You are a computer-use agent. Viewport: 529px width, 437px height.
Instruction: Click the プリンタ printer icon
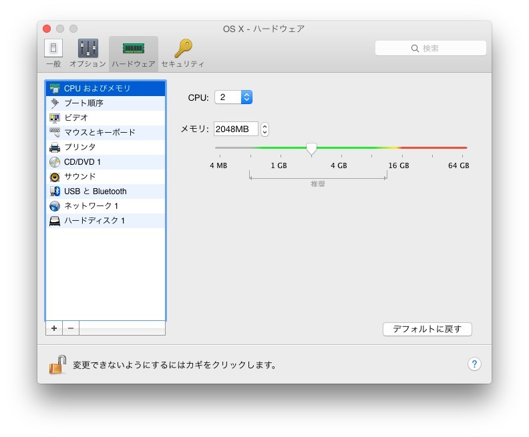[x=55, y=147]
